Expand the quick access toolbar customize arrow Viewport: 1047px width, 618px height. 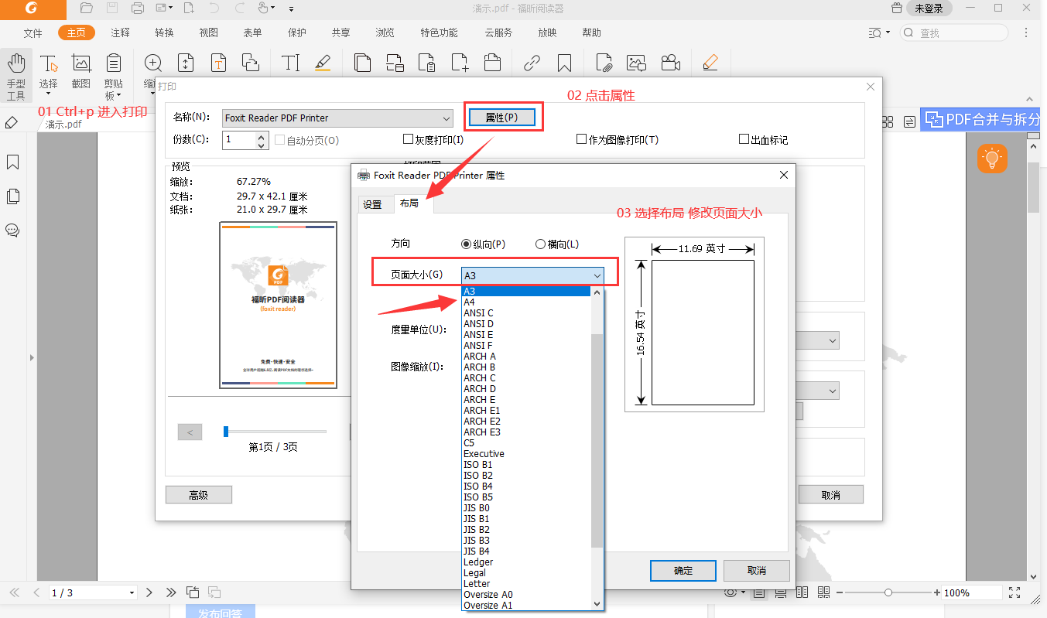291,9
